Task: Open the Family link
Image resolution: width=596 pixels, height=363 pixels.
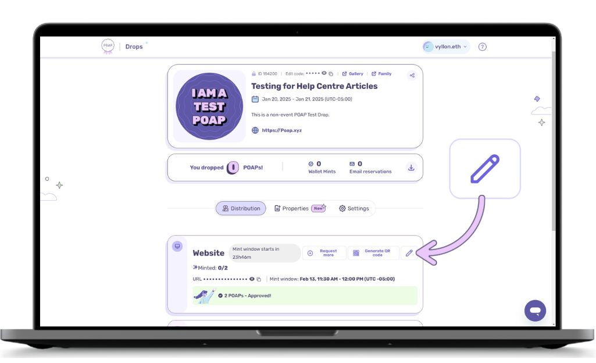Action: point(381,74)
